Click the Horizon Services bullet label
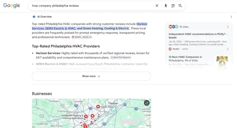This screenshot has height=128, width=237. pyautogui.click(x=48, y=53)
